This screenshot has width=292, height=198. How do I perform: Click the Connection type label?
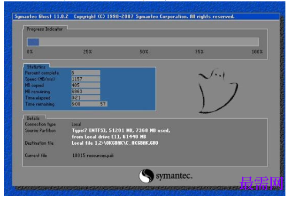[40, 124]
